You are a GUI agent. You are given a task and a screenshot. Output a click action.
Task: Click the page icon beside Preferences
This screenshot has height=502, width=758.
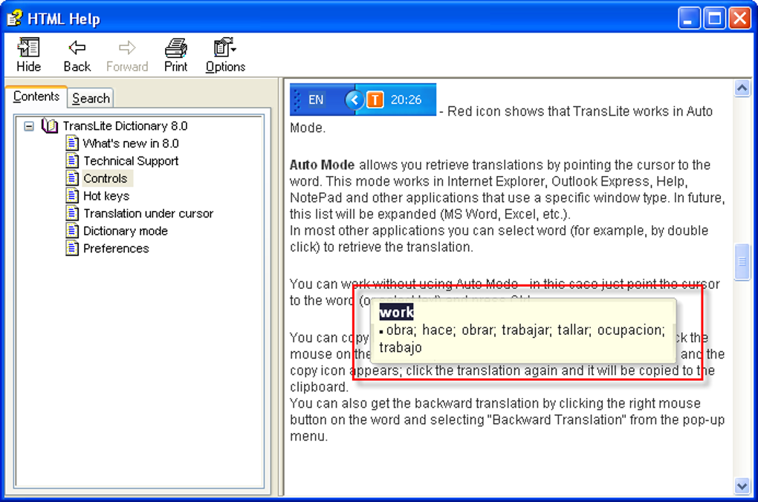72,248
